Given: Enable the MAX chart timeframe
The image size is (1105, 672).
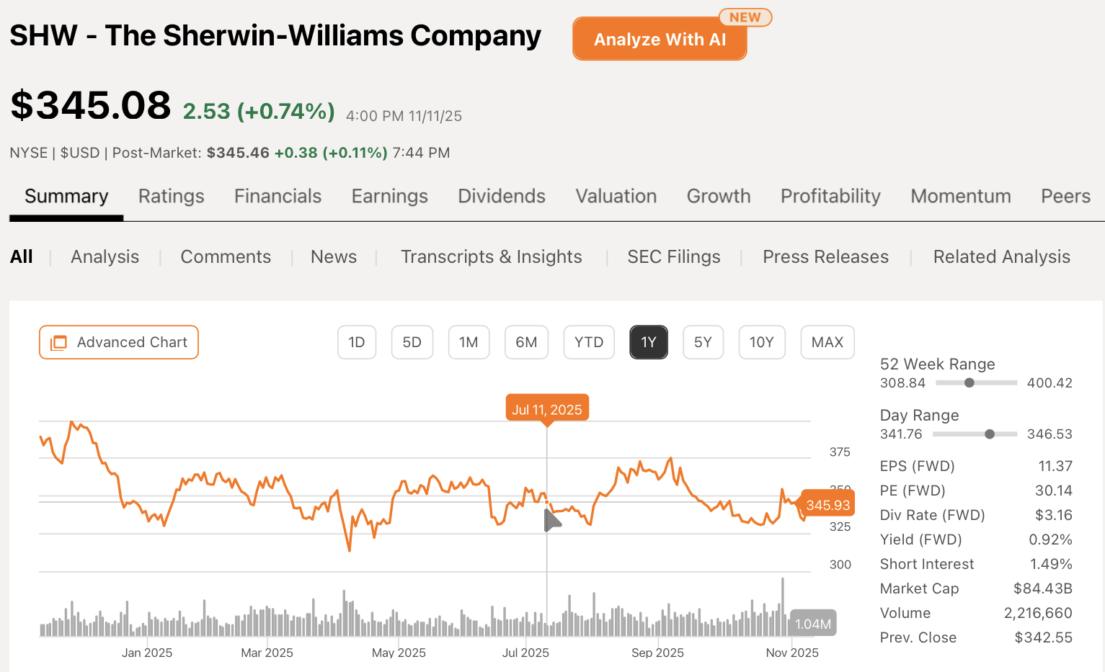Looking at the screenshot, I should tap(827, 342).
